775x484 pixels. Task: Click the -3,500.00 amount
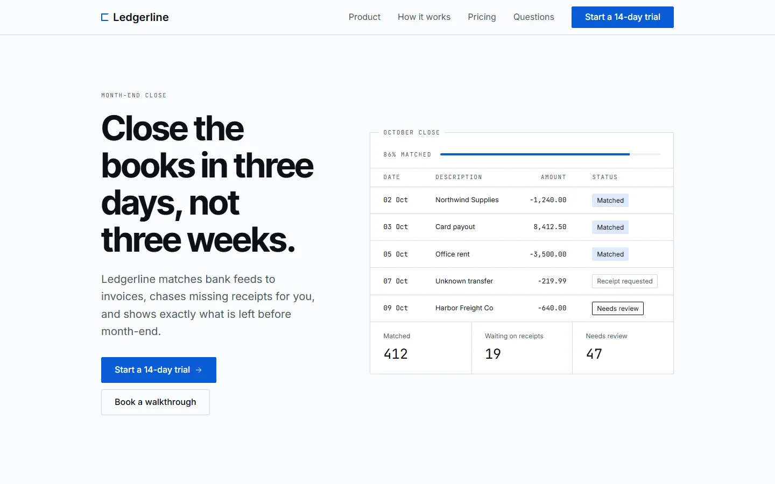click(x=548, y=254)
